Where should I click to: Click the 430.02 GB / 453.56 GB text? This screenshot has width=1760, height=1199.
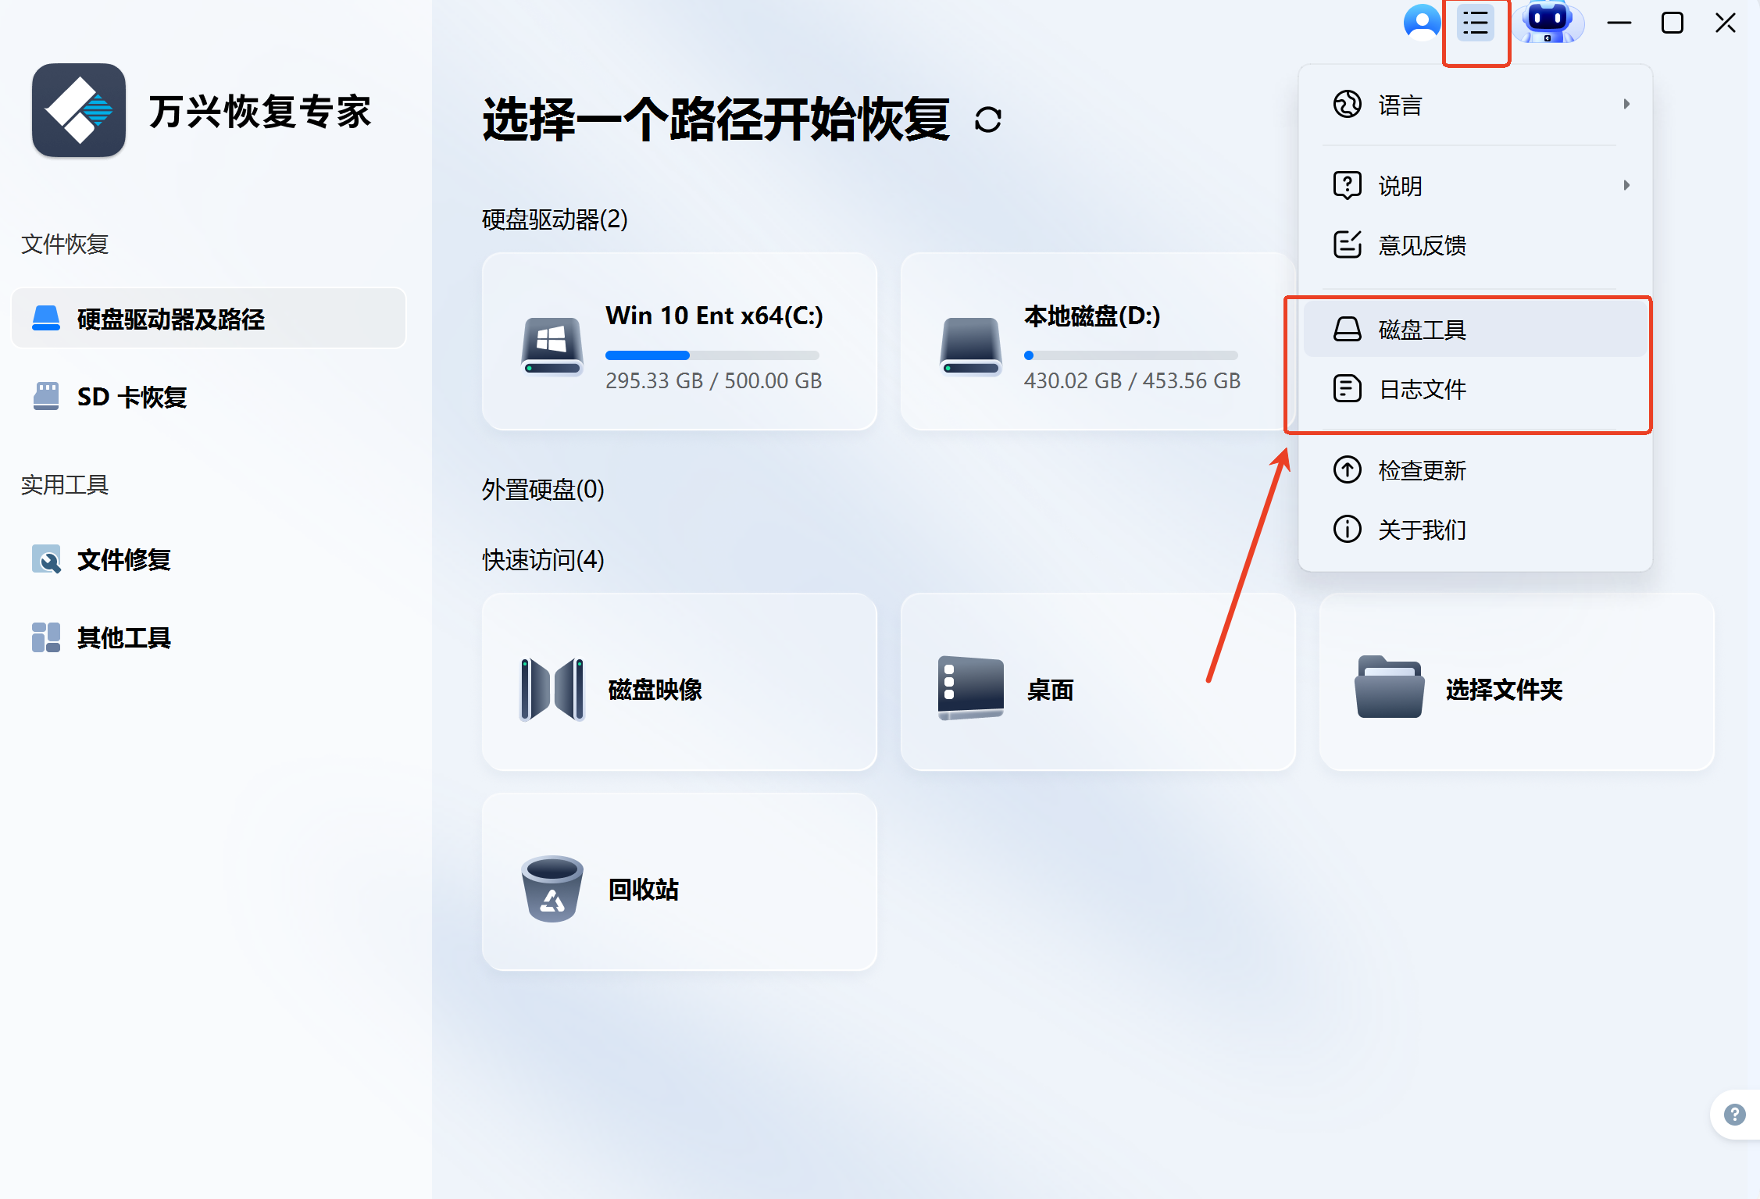pyautogui.click(x=1132, y=380)
